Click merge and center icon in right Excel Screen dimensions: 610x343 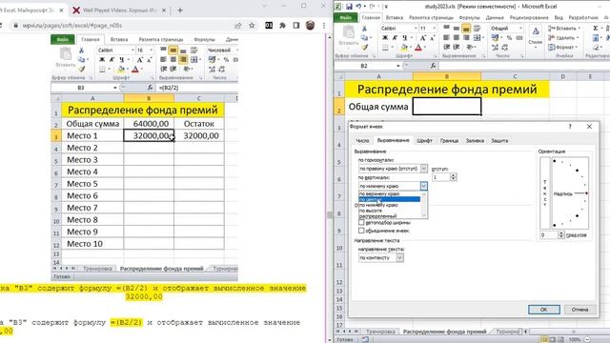(477, 38)
